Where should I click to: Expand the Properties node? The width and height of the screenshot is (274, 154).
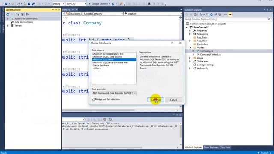click(190, 30)
